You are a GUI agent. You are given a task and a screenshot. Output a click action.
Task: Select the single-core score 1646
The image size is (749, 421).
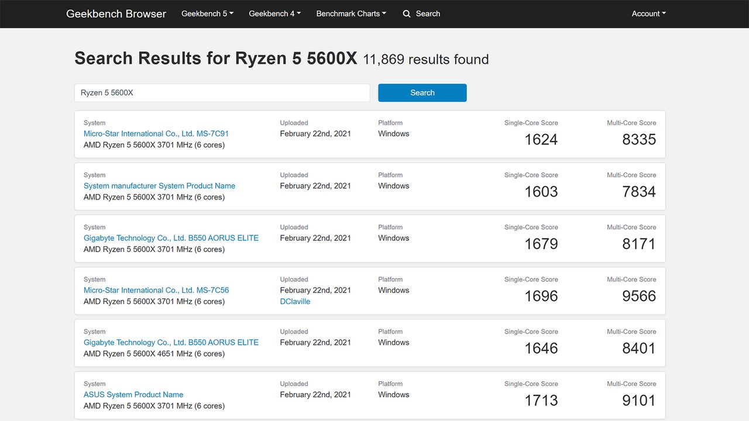point(541,348)
